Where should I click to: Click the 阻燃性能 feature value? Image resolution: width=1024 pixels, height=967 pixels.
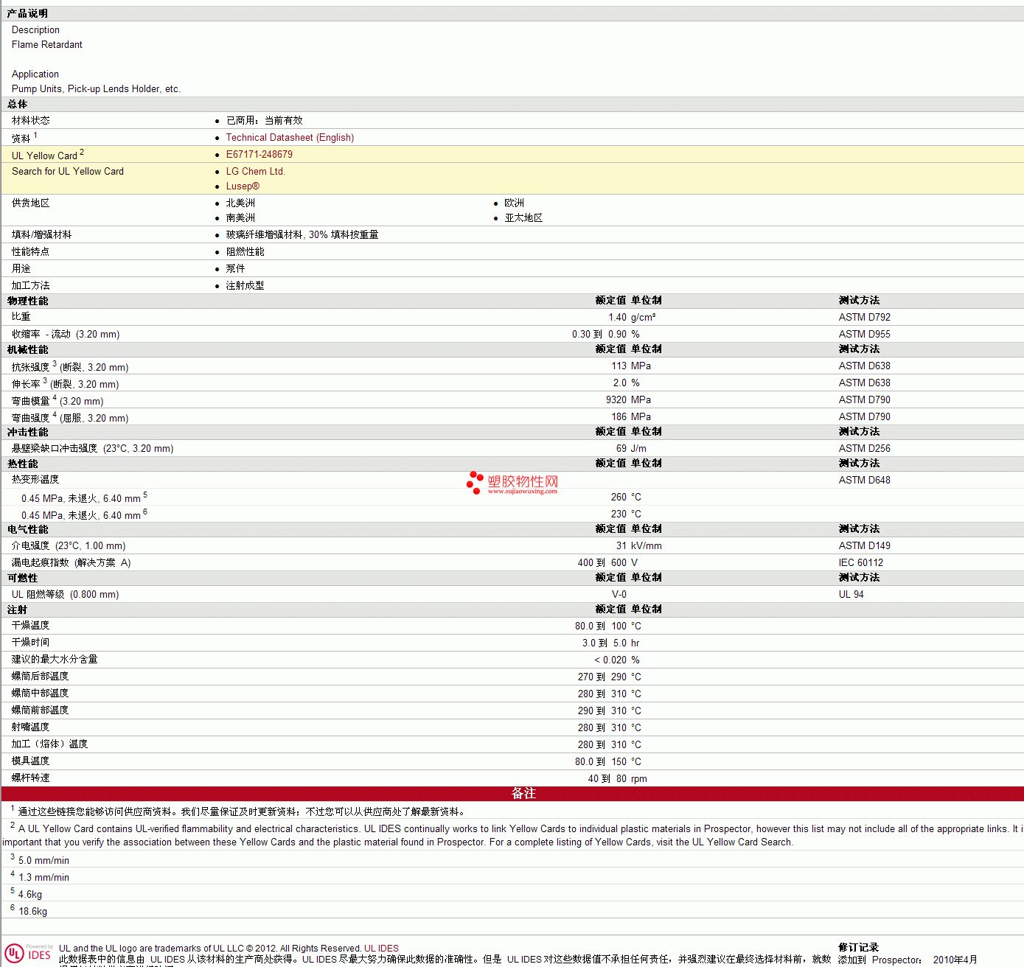[245, 252]
